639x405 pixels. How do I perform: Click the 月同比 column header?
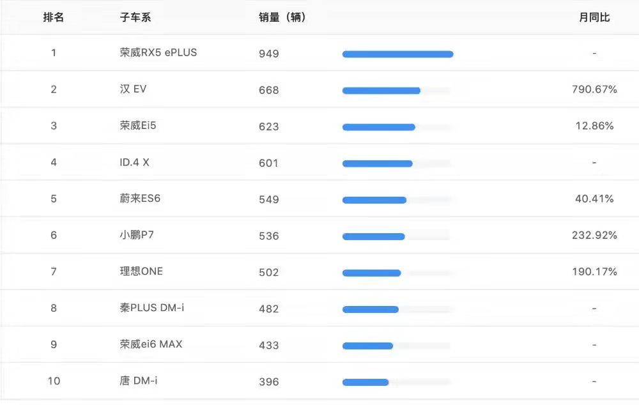(x=594, y=17)
